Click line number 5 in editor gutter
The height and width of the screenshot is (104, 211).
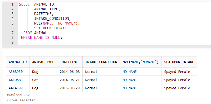click(12, 23)
